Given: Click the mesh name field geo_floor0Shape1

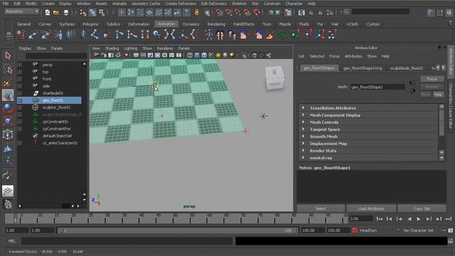Looking at the screenshot, I should point(378,87).
